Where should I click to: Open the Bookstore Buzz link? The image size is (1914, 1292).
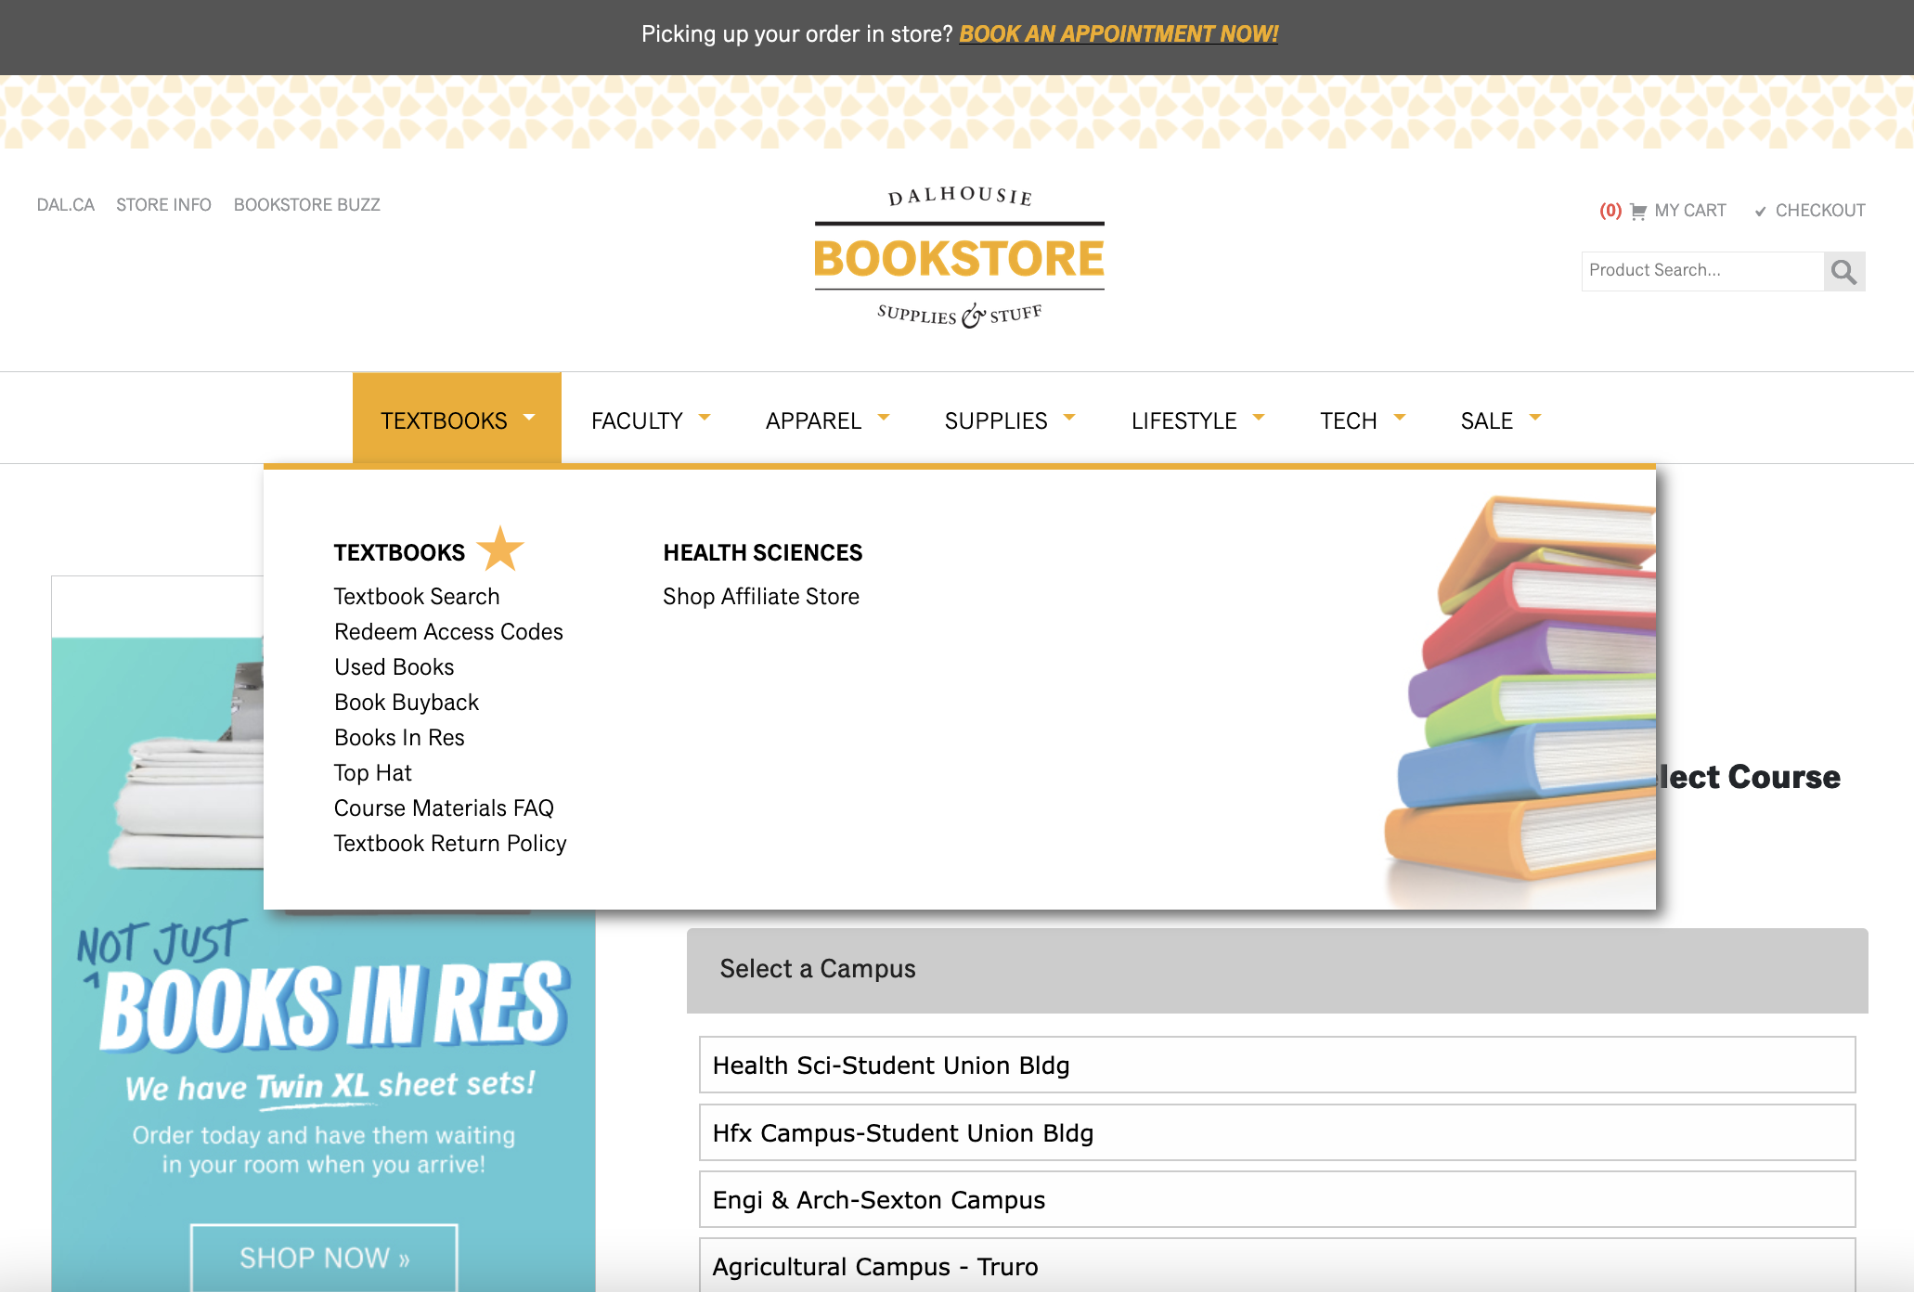(307, 205)
